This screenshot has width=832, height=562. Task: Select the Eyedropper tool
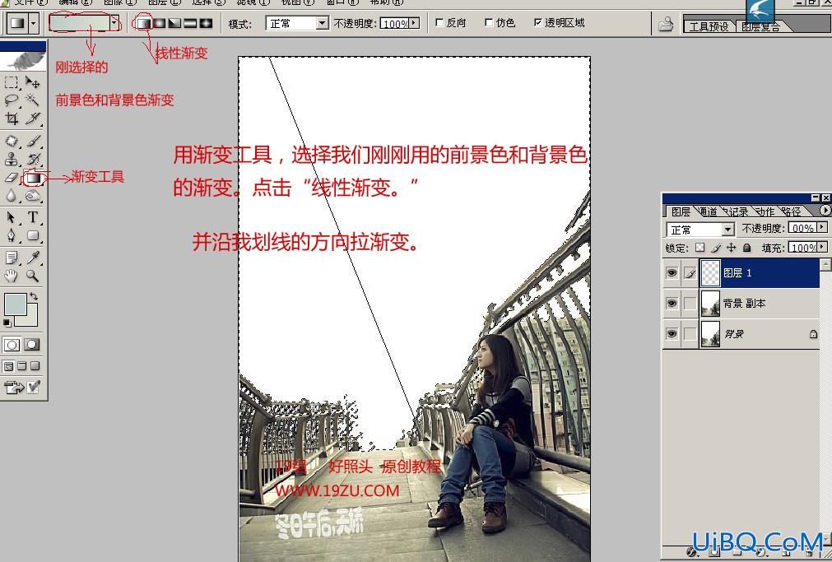coord(32,258)
